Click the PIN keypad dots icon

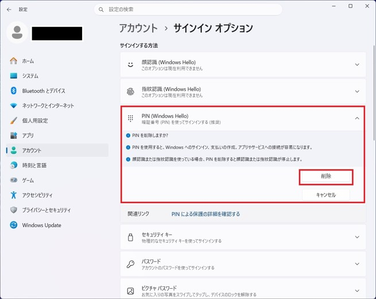point(130,118)
